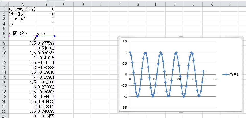Click the x_ini(m) cell
This screenshot has height=118, width=246.
(23, 19)
